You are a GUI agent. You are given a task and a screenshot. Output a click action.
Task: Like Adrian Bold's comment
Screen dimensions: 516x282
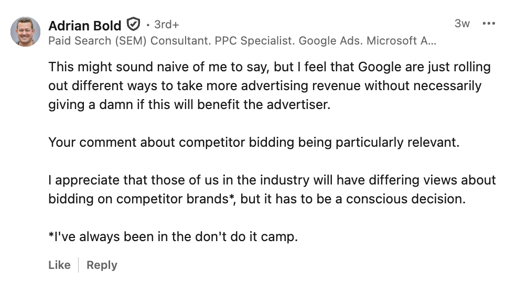coord(59,265)
